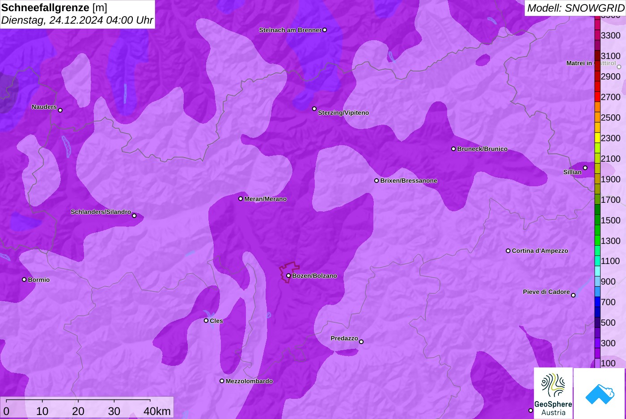The image size is (626, 419).
Task: Click the blue house and cloud logo
Action: 599,393
